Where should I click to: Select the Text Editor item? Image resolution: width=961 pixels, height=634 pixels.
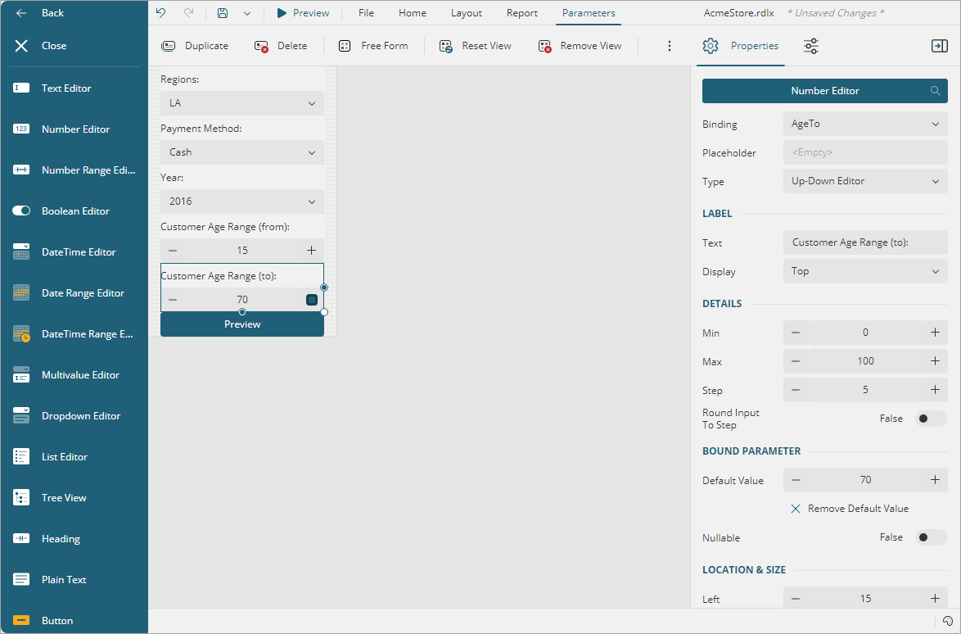click(x=74, y=88)
